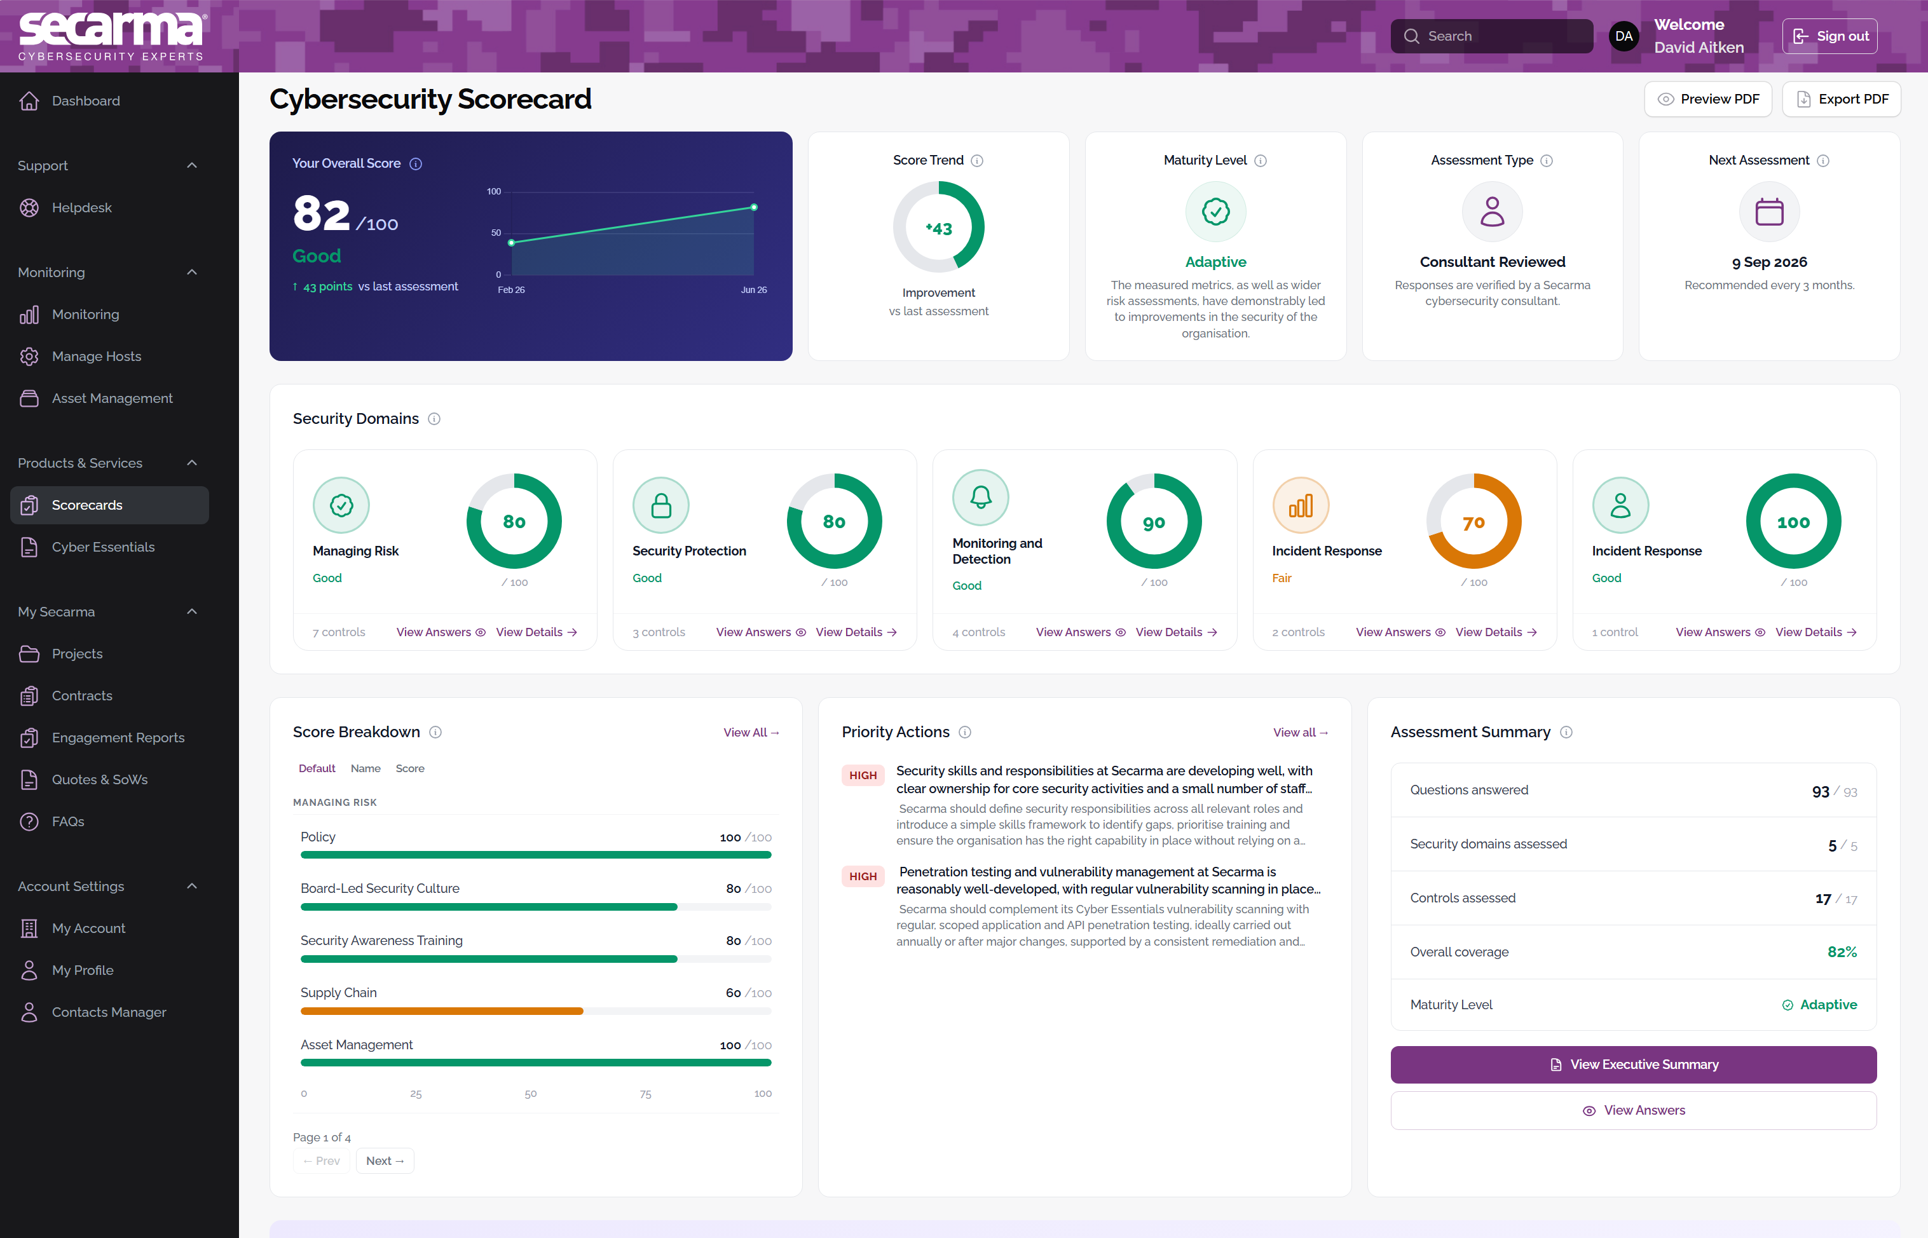The width and height of the screenshot is (1928, 1238).
Task: Click the Search input field
Action: (x=1491, y=36)
